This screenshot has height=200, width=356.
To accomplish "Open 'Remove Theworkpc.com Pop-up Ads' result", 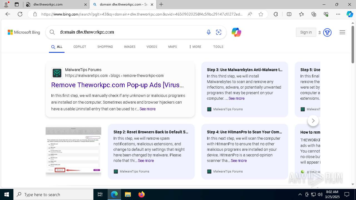I will click(x=117, y=85).
